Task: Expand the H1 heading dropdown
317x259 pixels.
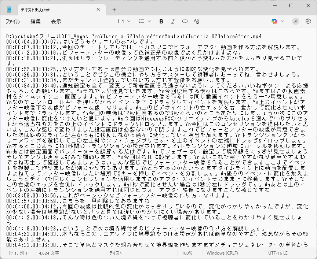Action: tap(124, 21)
